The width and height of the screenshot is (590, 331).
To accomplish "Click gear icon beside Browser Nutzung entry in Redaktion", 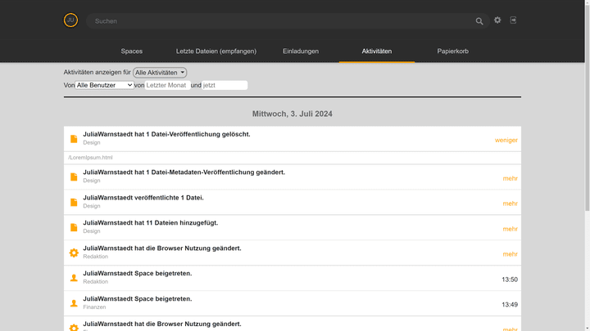I will [x=74, y=253].
